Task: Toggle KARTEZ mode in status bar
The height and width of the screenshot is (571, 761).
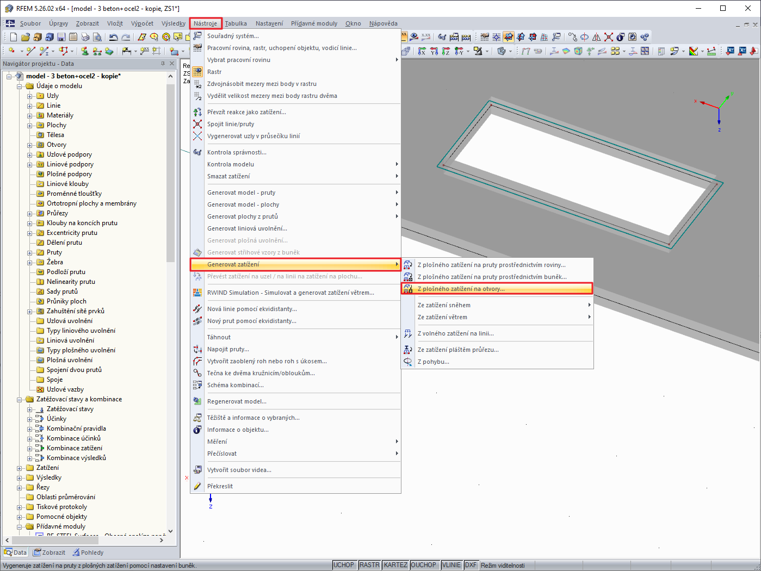Action: click(395, 566)
